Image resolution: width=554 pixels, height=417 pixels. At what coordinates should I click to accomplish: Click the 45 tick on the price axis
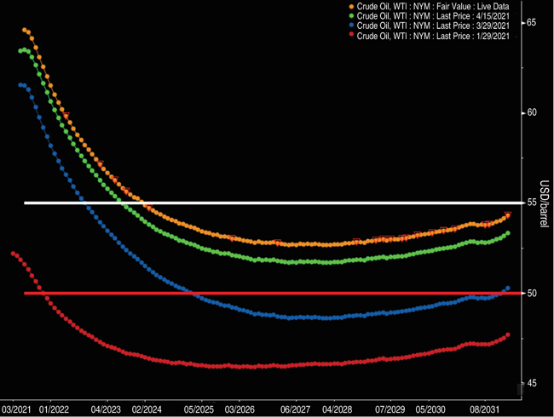tap(530, 383)
